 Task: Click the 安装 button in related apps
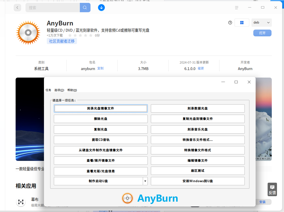pos(262,202)
